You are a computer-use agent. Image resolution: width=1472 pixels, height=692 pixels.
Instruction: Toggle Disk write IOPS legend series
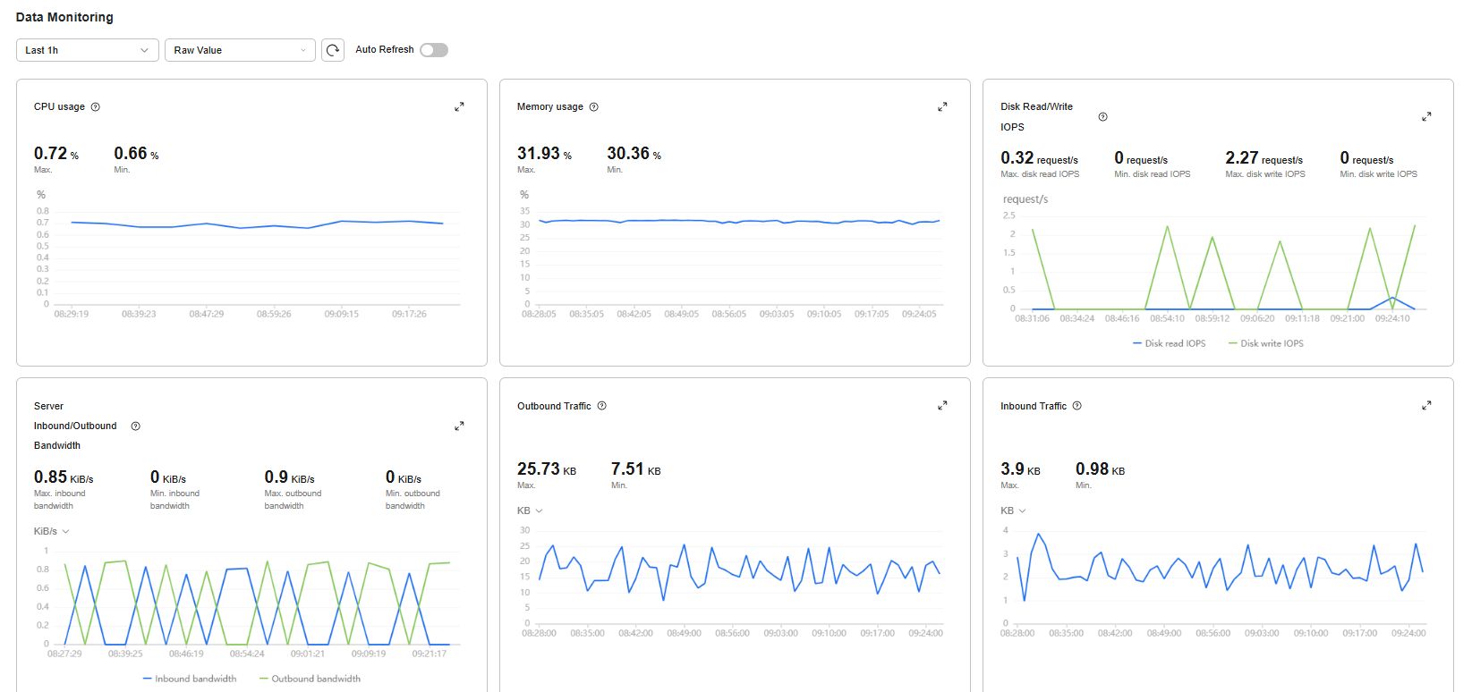[x=1265, y=343]
